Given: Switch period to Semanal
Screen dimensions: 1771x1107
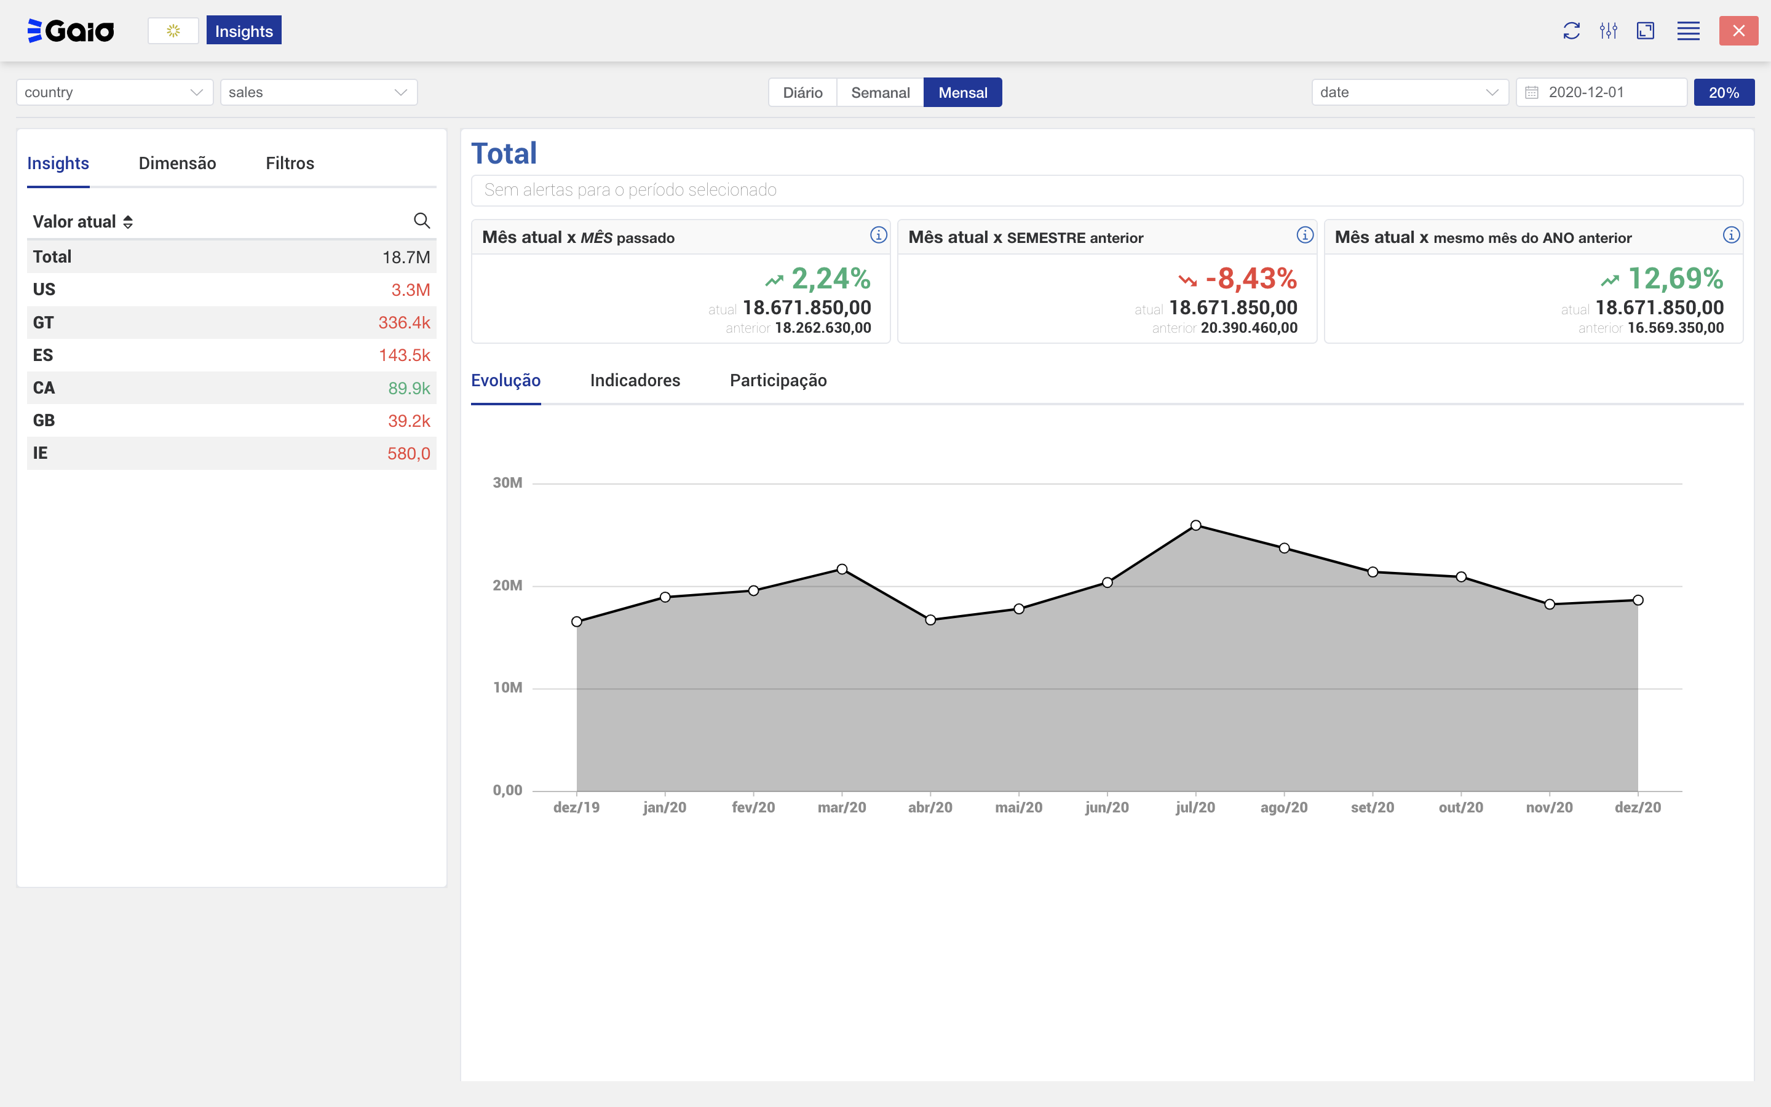Looking at the screenshot, I should click(879, 93).
